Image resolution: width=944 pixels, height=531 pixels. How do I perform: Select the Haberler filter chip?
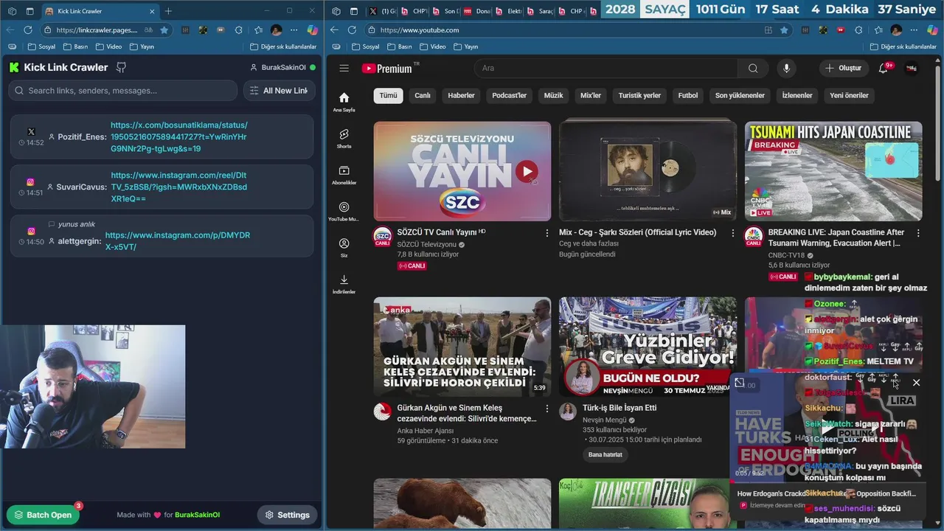(x=462, y=95)
